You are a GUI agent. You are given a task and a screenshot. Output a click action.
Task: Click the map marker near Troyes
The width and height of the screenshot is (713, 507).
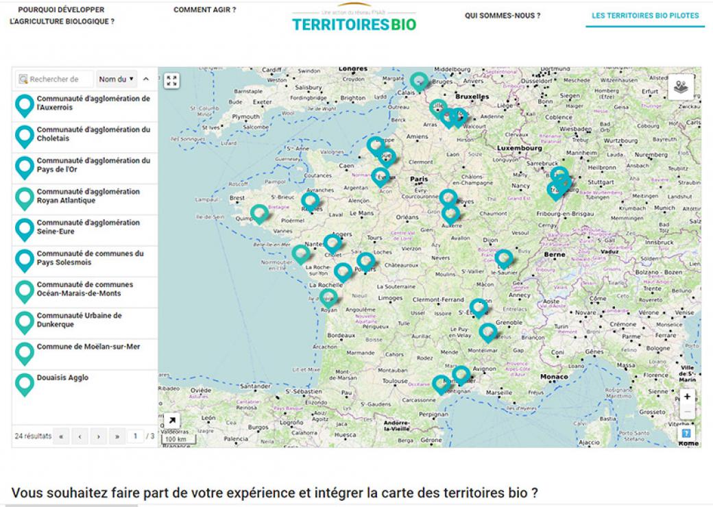point(448,199)
